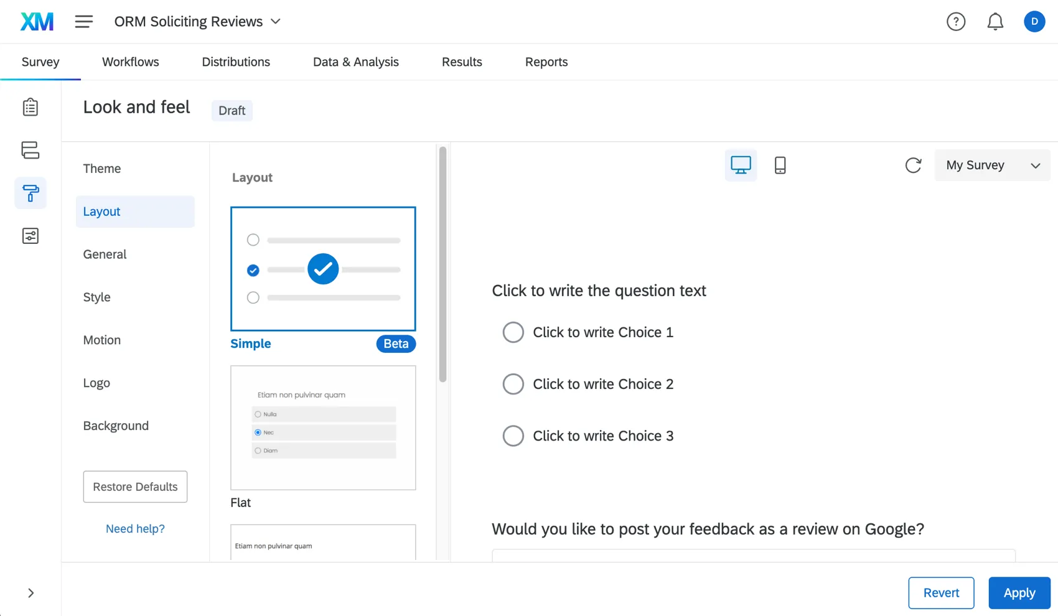Refresh the survey preview
This screenshot has height=616, width=1058.
pyautogui.click(x=913, y=165)
